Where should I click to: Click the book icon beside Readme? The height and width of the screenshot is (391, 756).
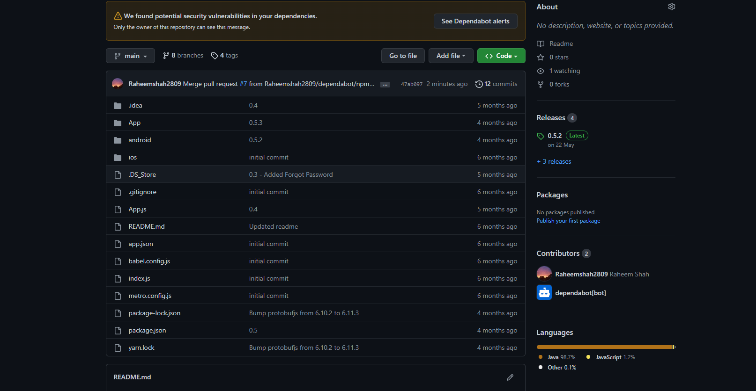pos(541,43)
